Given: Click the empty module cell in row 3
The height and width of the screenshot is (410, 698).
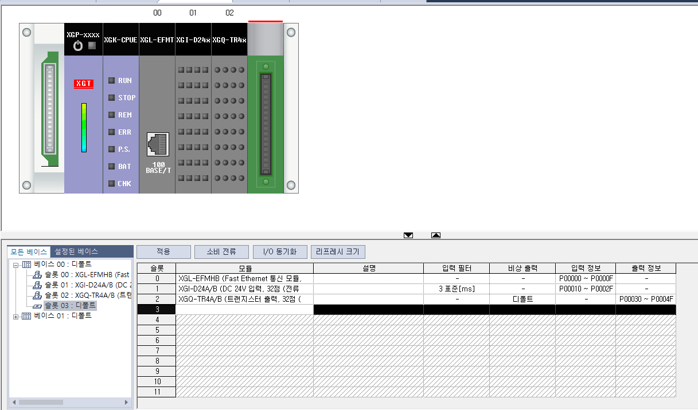Looking at the screenshot, I should pyautogui.click(x=245, y=309).
